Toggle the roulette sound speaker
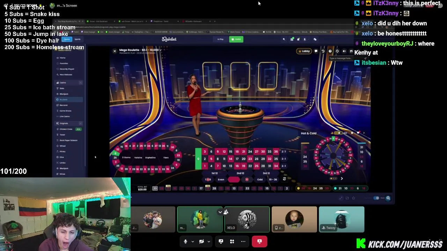Viewport: 447px width, 251px height. point(344,51)
